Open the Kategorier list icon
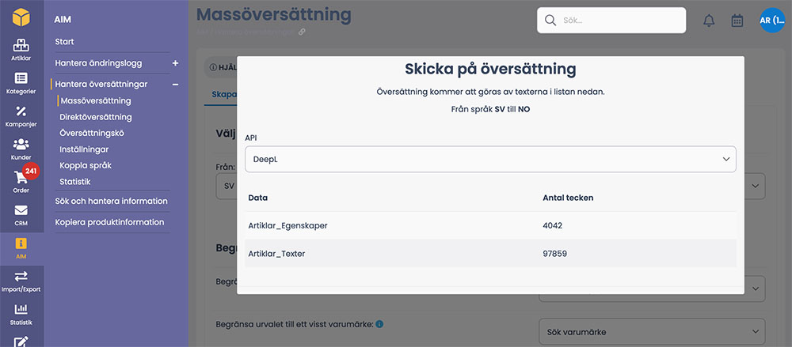Image resolution: width=792 pixels, height=347 pixels. tap(21, 82)
